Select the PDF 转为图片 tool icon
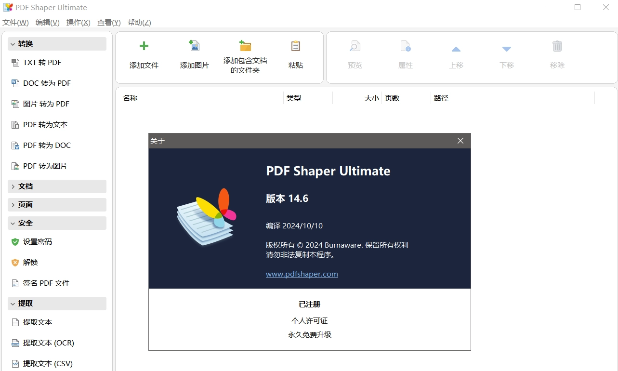The image size is (618, 371). point(15,166)
